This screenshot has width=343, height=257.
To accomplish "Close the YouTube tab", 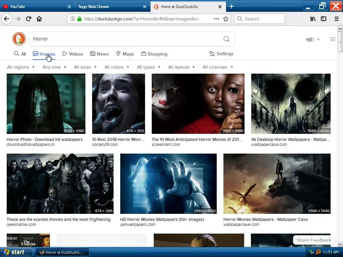I will pyautogui.click(x=69, y=7).
